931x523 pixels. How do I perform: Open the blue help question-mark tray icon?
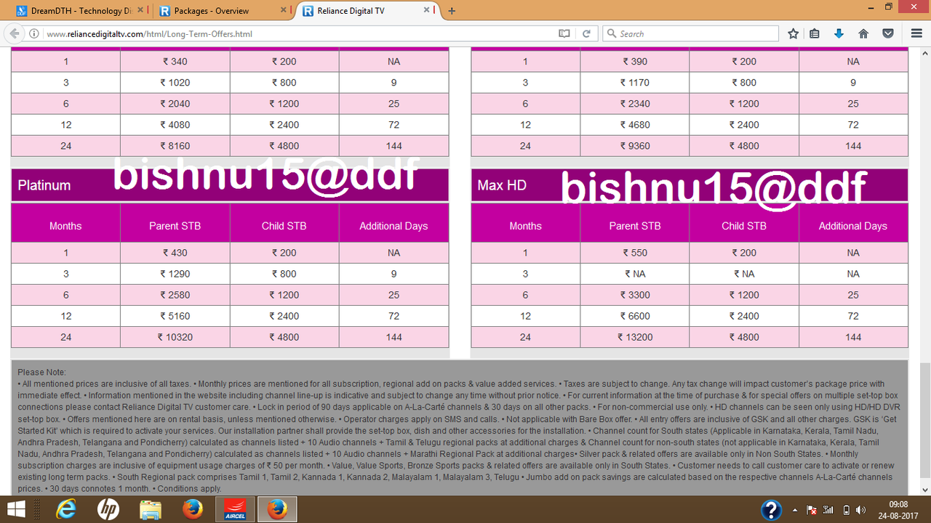(x=771, y=509)
